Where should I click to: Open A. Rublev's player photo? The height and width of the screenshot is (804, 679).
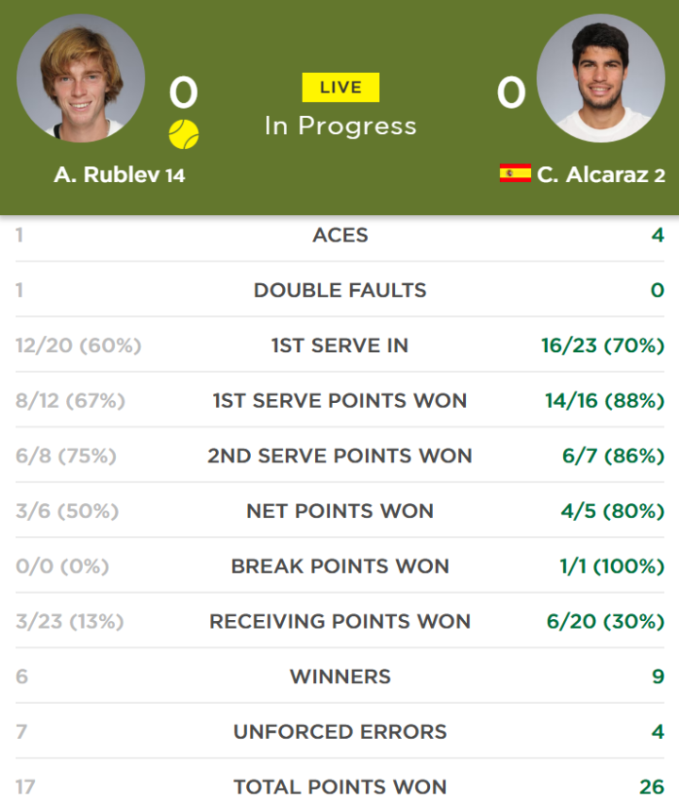(80, 78)
